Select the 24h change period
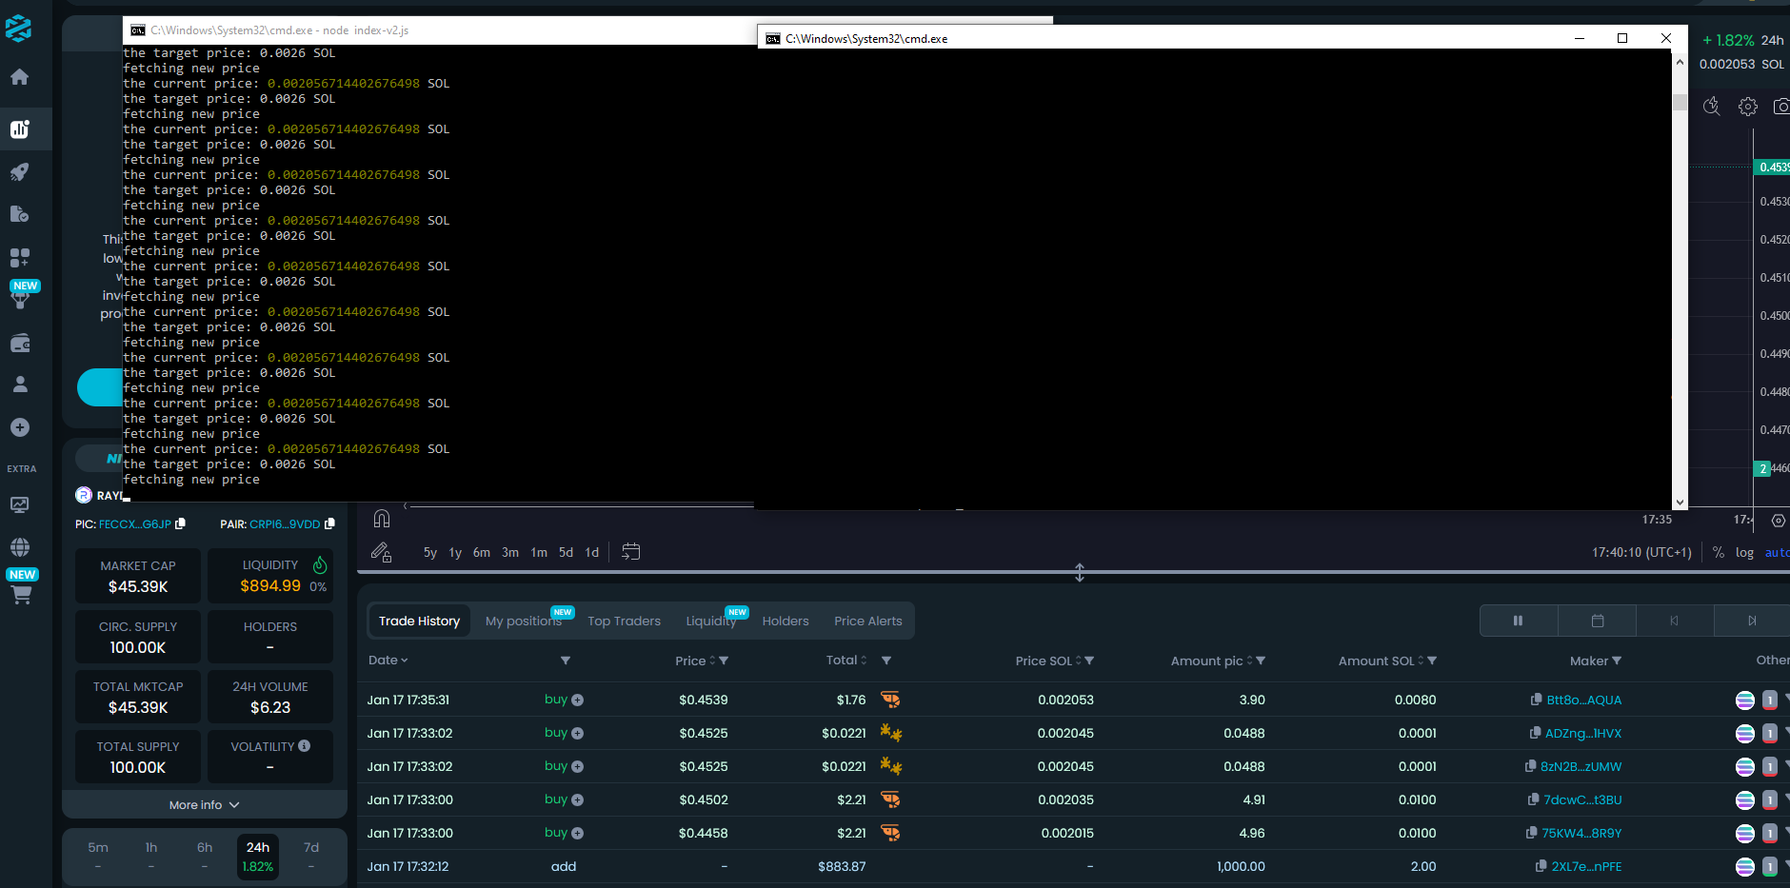 pos(258,856)
